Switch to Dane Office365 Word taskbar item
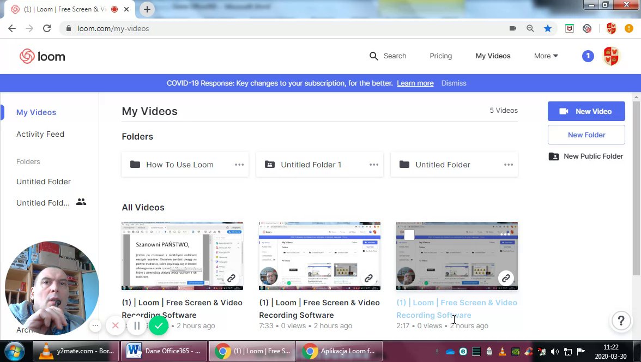The width and height of the screenshot is (641, 362). coord(165,351)
